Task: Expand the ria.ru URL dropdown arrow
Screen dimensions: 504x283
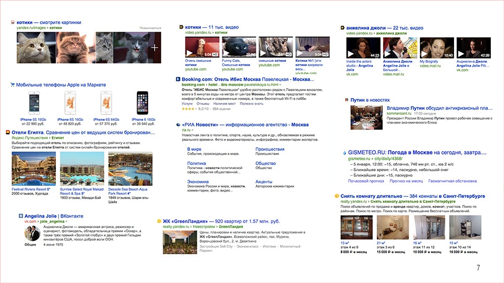Action: [x=193, y=130]
